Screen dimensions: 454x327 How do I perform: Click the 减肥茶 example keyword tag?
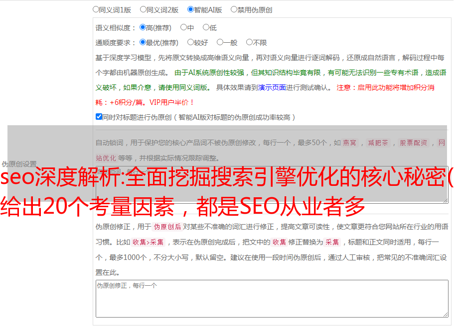(378, 143)
